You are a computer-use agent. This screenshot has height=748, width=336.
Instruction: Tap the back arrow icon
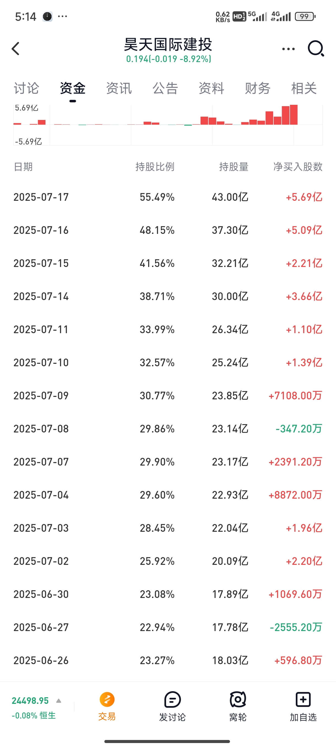point(16,49)
